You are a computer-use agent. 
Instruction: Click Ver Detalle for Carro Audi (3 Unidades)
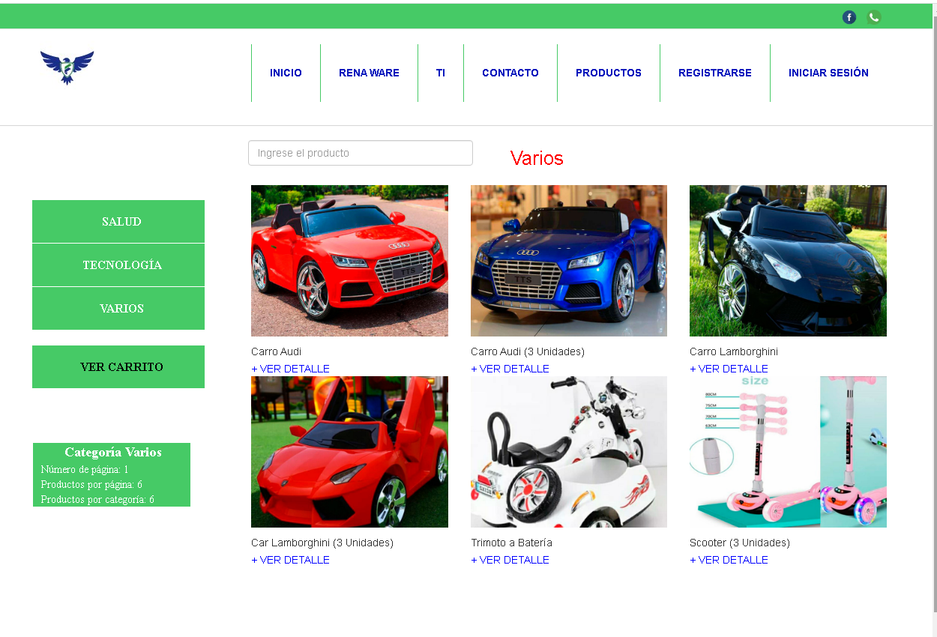click(510, 369)
